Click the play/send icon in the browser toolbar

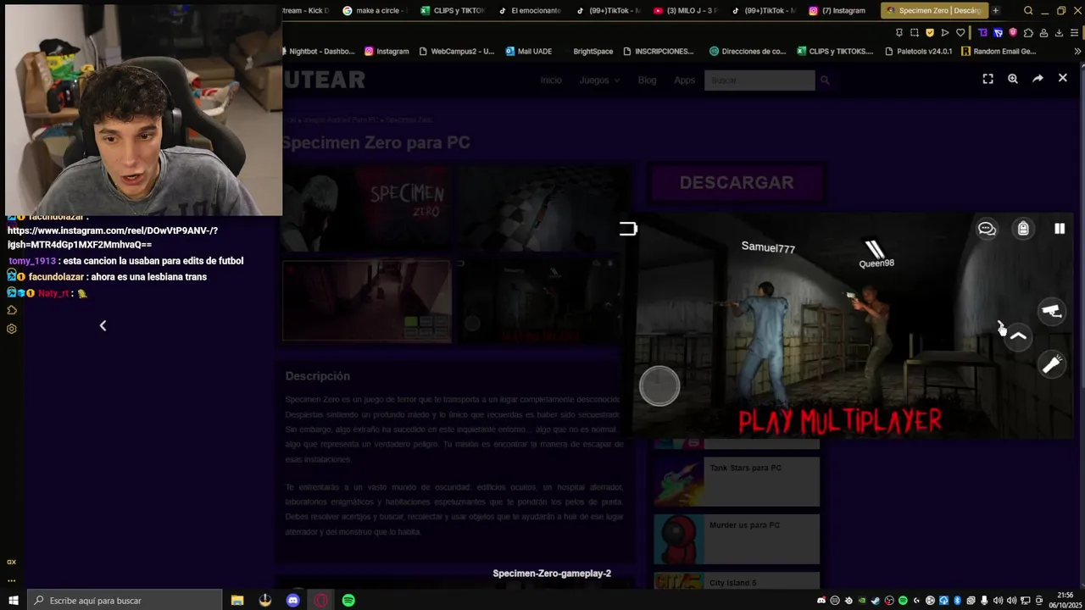tap(945, 32)
